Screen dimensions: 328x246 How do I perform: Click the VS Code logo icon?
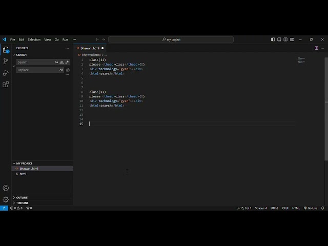click(x=4, y=39)
